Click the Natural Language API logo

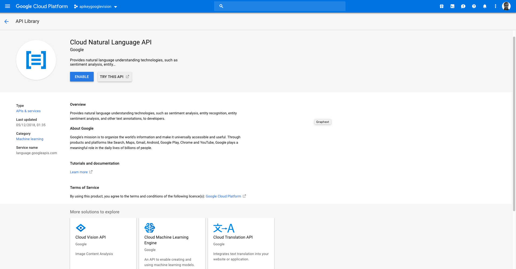36,60
